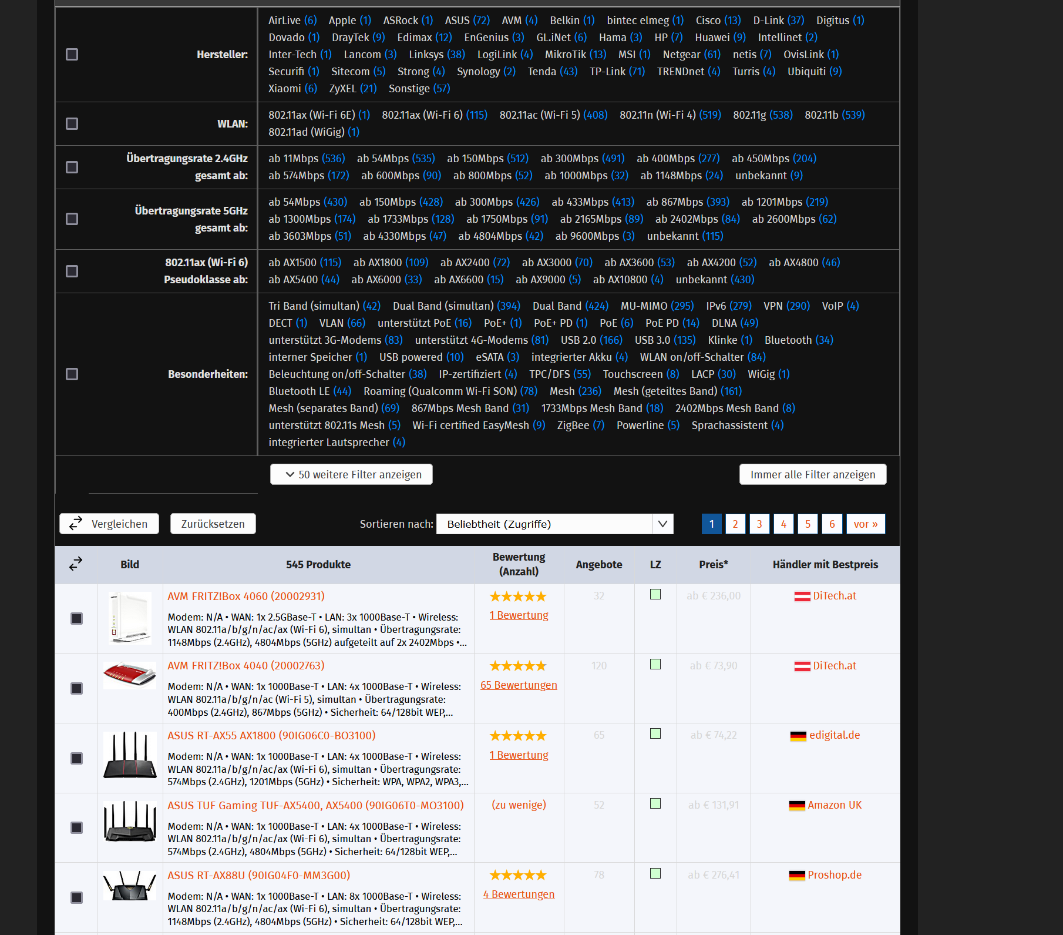This screenshot has width=1063, height=935.
Task: Filter by Bluetooth LE (44)
Action: tap(310, 391)
